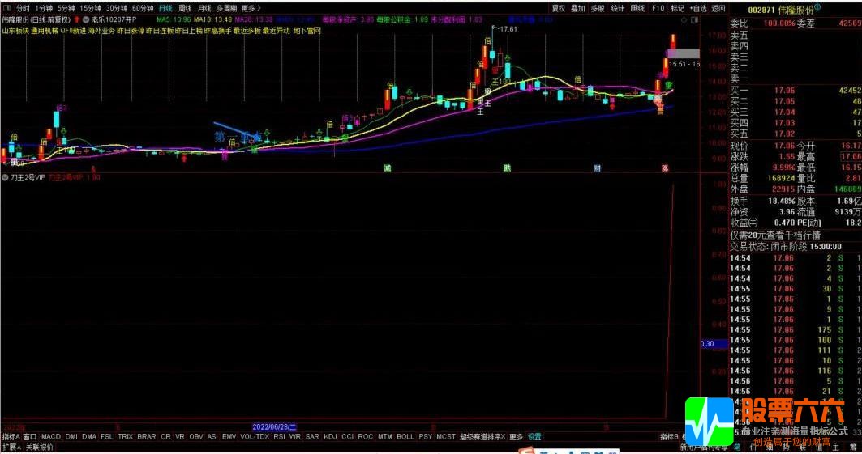Open the 周线 weekly chart
Image resolution: width=862 pixels, height=454 pixels.
click(185, 8)
